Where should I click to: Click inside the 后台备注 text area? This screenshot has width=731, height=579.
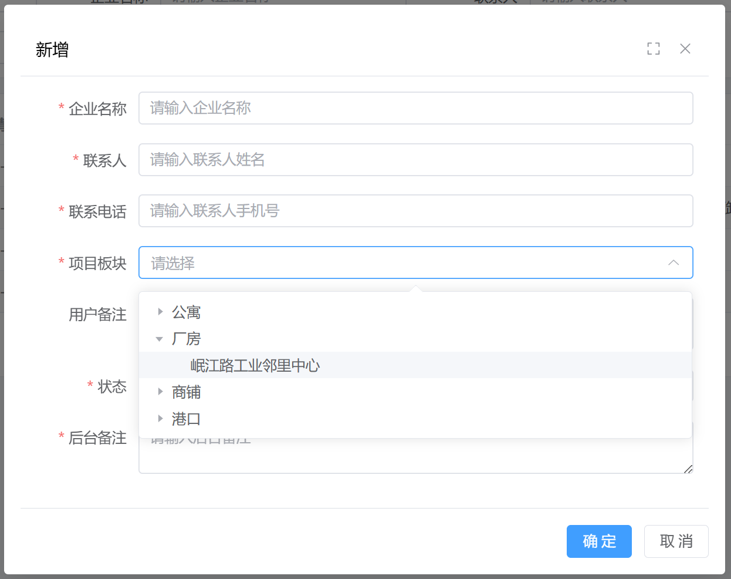click(x=415, y=458)
